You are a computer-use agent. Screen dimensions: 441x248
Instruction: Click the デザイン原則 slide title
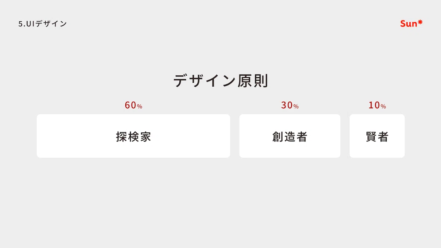[x=220, y=81]
